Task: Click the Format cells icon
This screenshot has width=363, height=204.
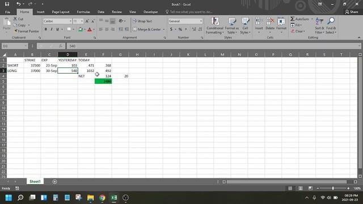Action: pyautogui.click(x=281, y=22)
